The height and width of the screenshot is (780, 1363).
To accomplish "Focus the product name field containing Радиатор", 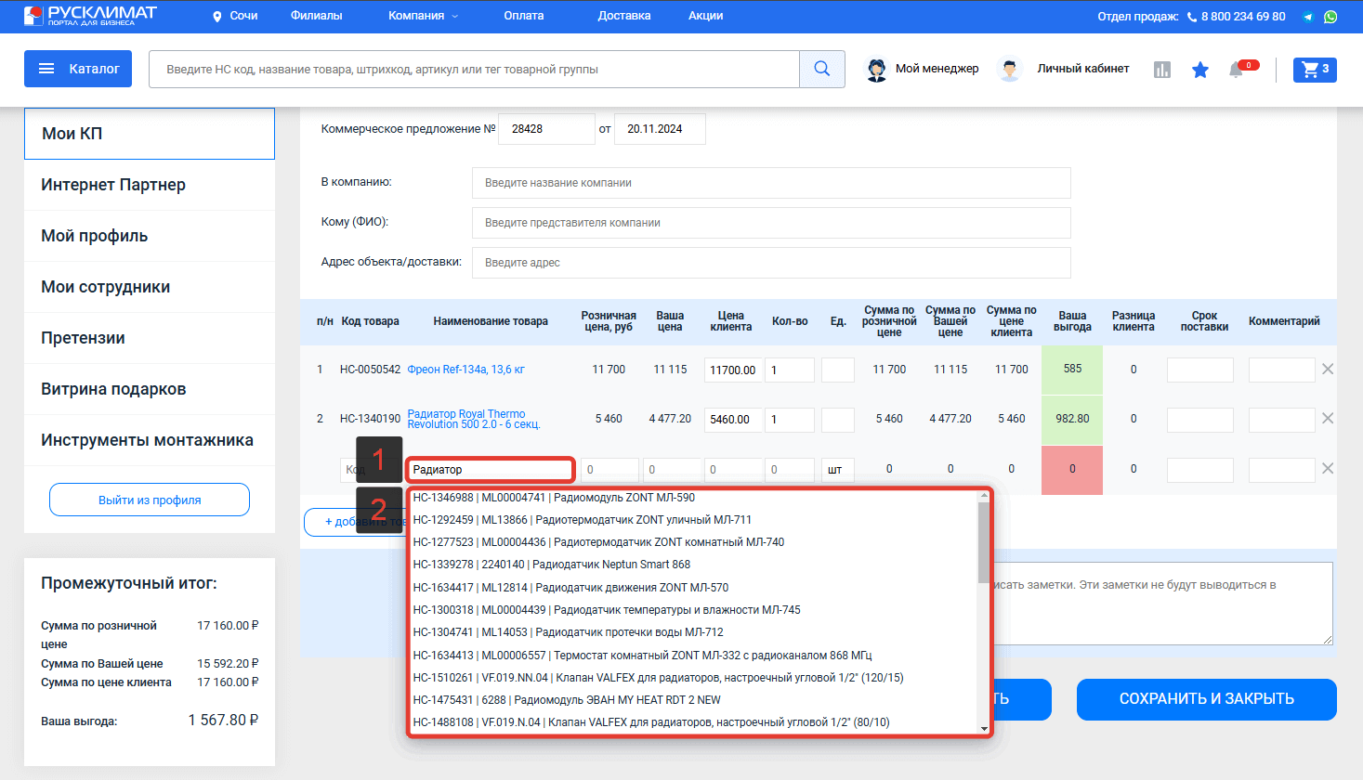I will 490,470.
